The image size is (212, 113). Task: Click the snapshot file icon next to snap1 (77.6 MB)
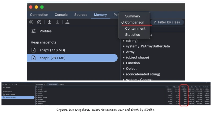tap(34, 50)
